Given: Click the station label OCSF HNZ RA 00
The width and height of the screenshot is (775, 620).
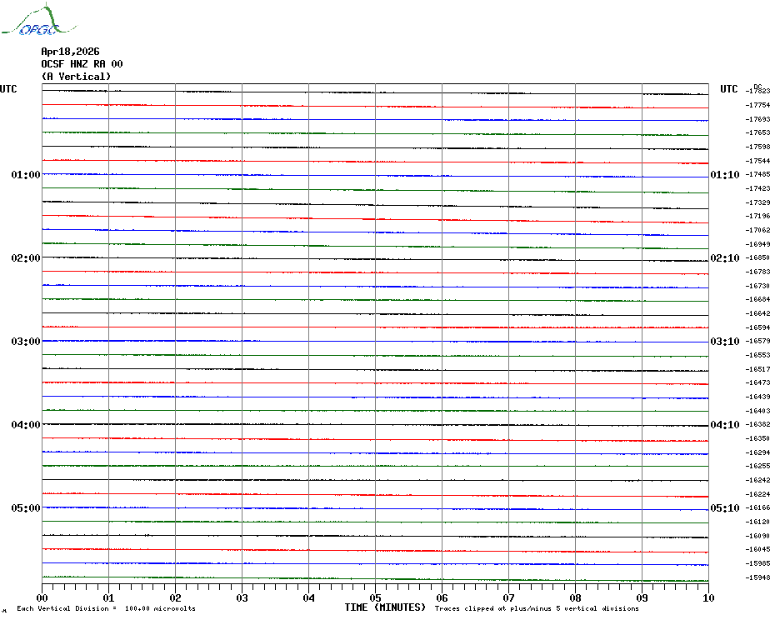Looking at the screenshot, I should 82,64.
